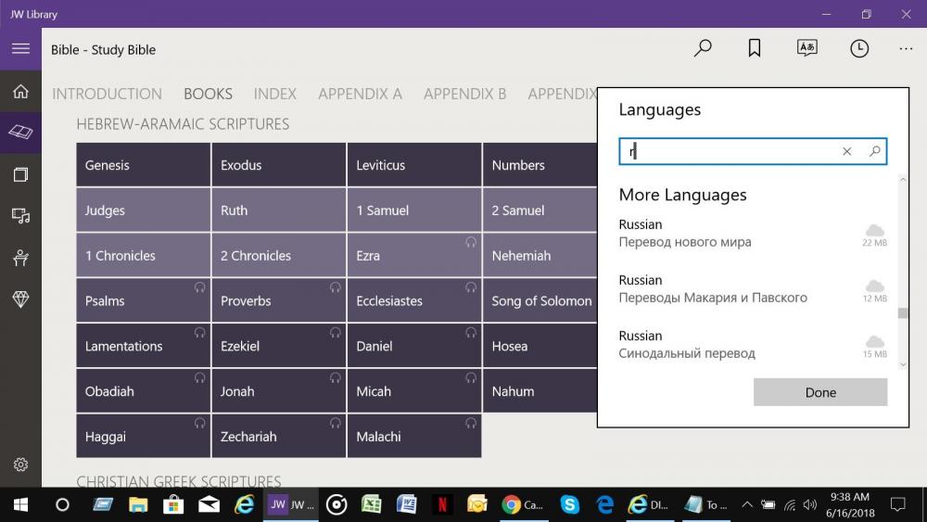Viewport: 927px width, 522px height.
Task: Download Russian Перевод нового мира
Action: point(874,232)
